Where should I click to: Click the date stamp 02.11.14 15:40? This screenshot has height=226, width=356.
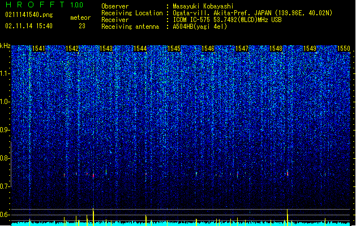(29, 26)
